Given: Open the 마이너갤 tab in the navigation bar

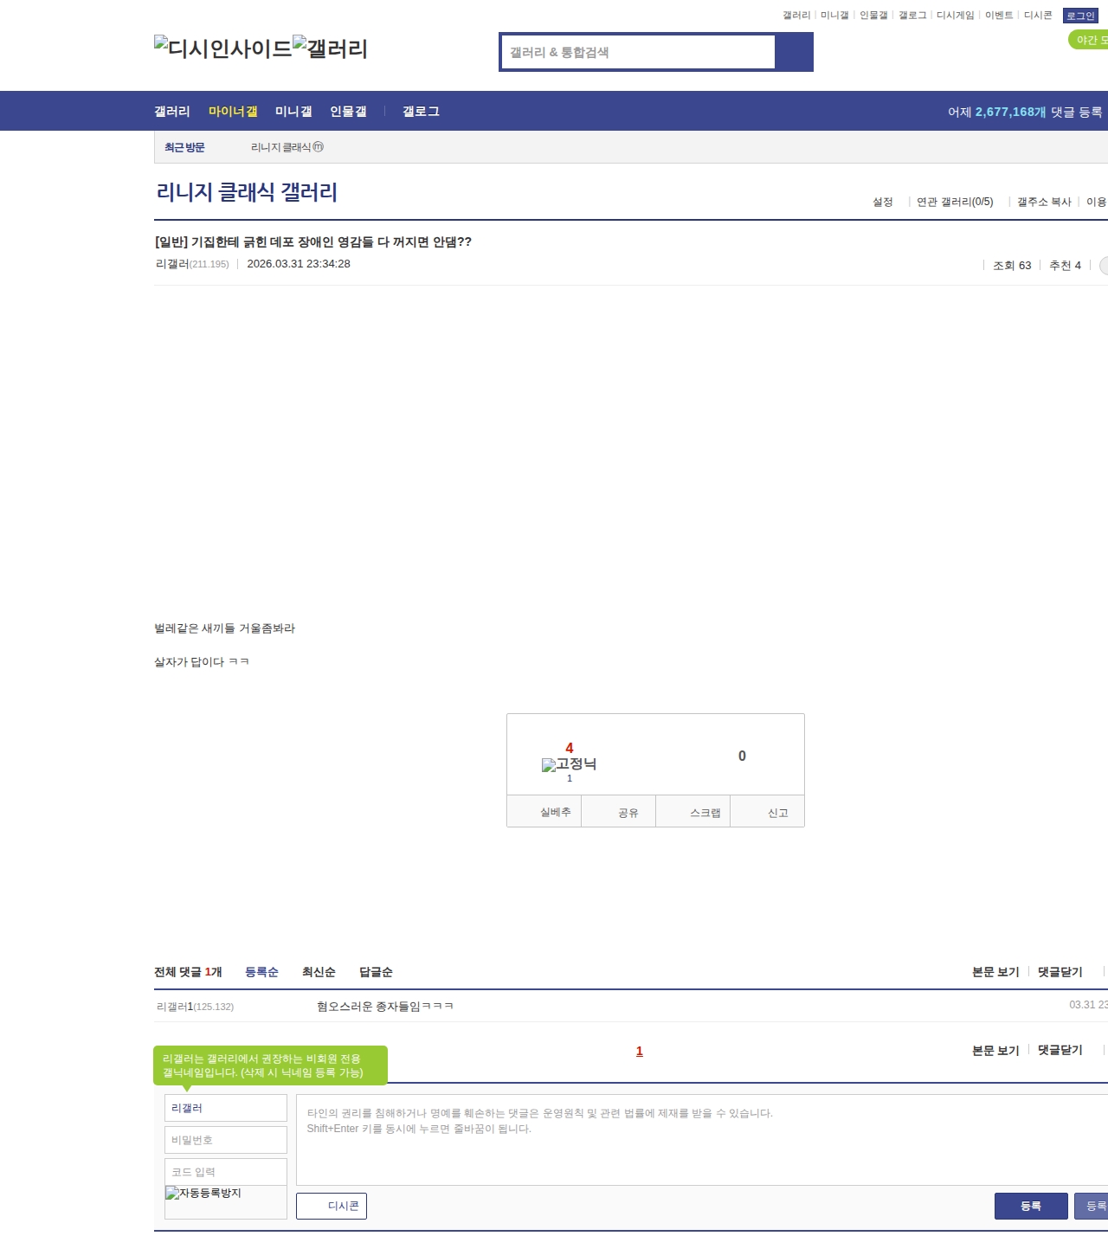Looking at the screenshot, I should pos(233,112).
